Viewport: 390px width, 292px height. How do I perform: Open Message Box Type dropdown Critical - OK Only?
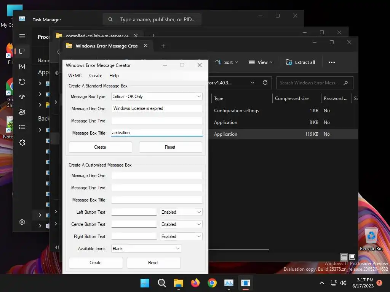pos(157,97)
